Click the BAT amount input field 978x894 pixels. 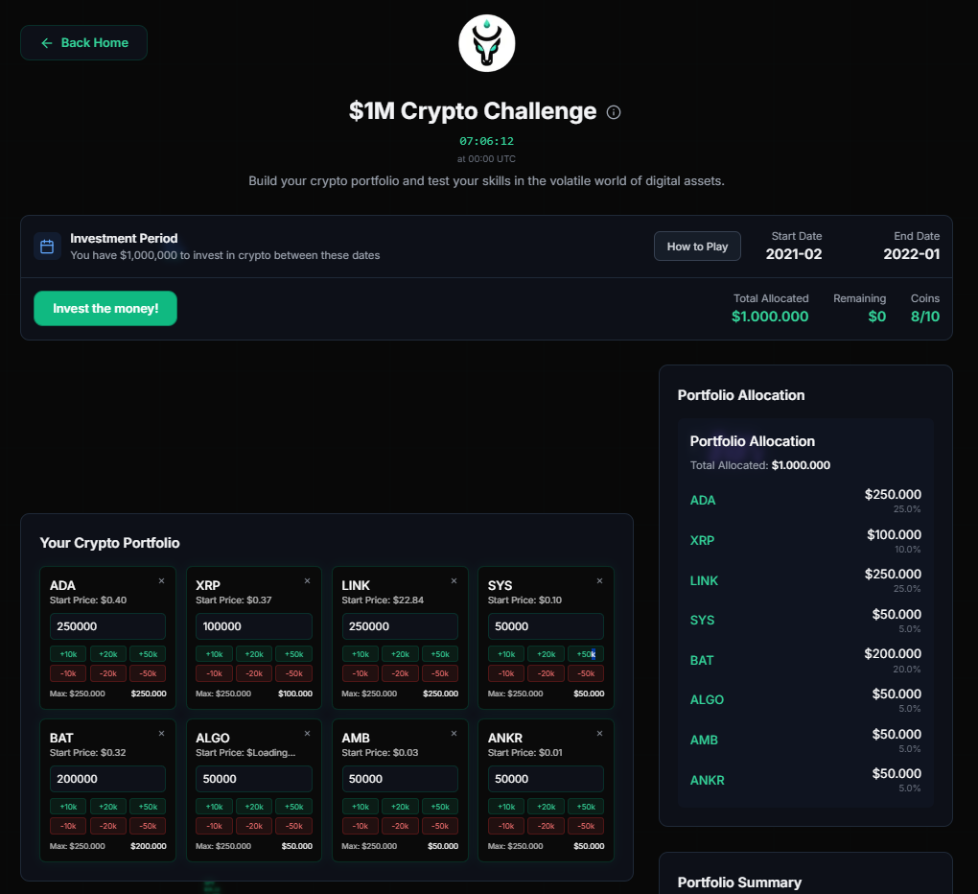pos(107,778)
